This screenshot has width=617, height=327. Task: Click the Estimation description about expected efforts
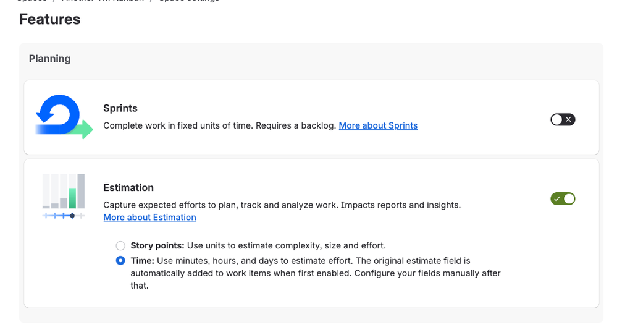click(x=282, y=205)
